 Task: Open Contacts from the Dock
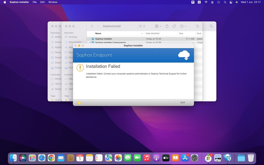point(70,158)
